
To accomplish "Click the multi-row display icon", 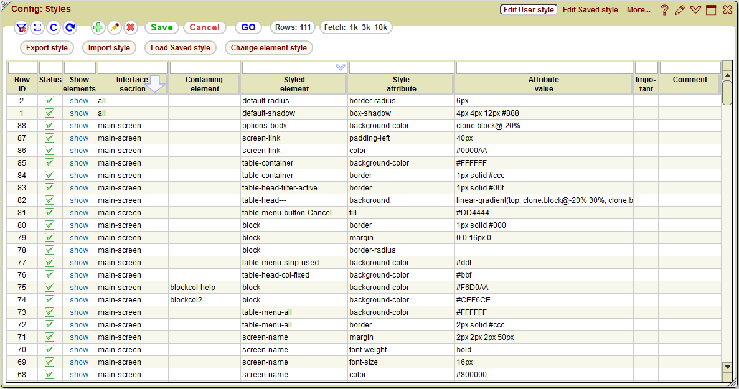I will click(38, 27).
